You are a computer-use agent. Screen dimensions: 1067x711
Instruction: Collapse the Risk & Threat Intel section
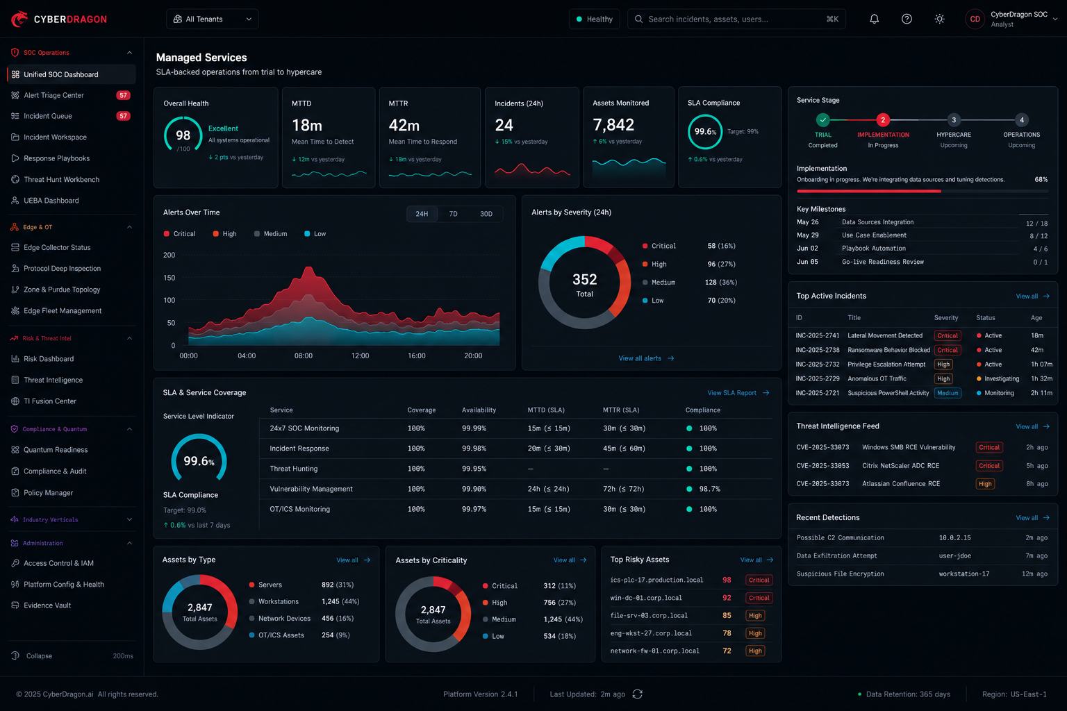click(129, 338)
